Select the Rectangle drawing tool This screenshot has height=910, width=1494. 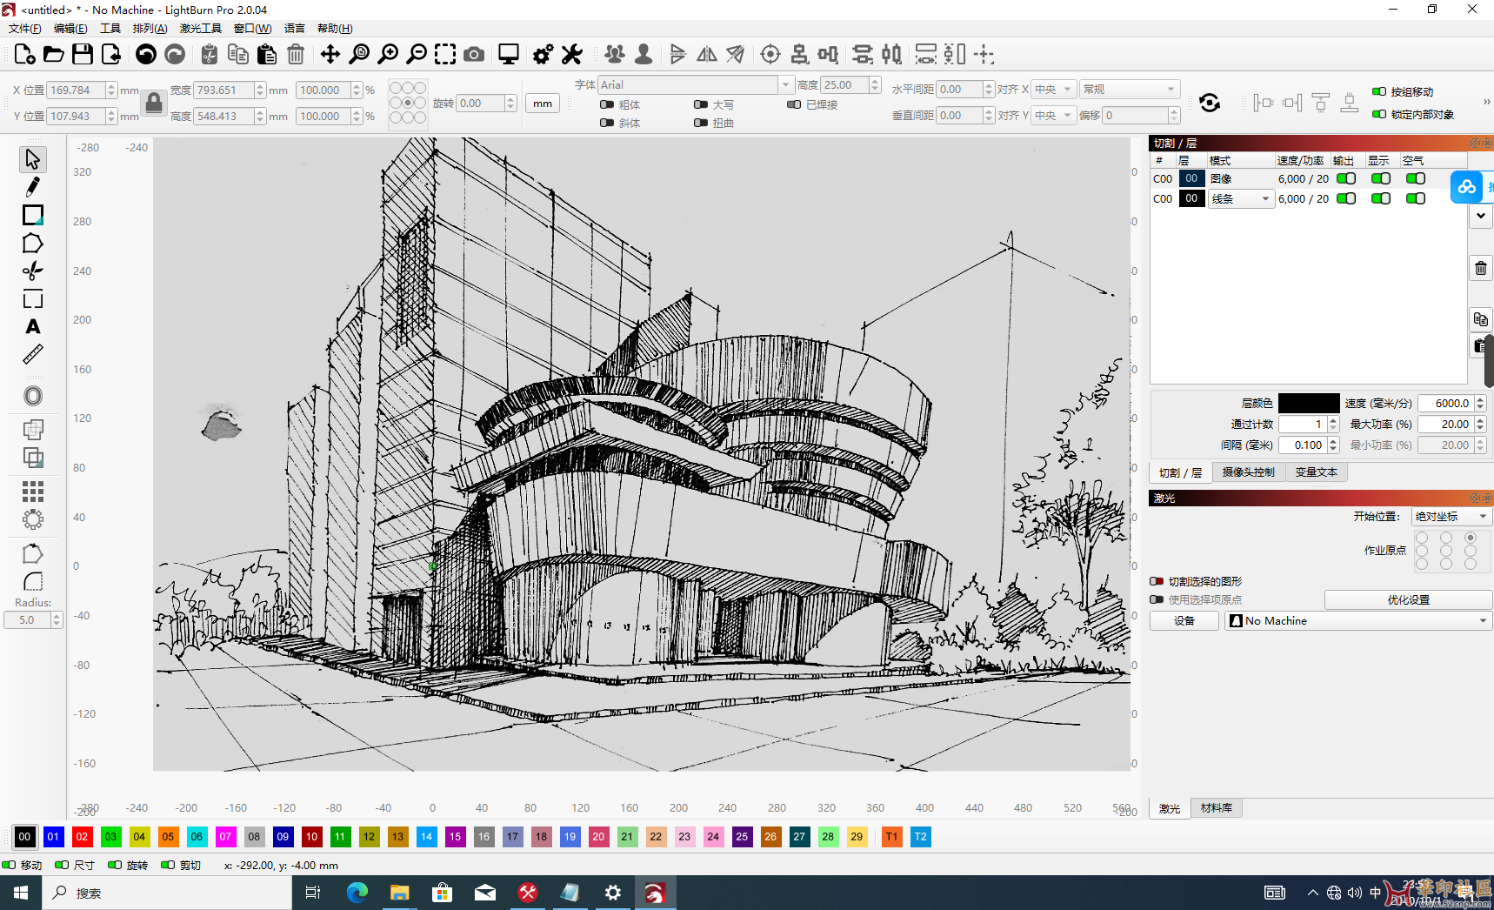coord(33,215)
